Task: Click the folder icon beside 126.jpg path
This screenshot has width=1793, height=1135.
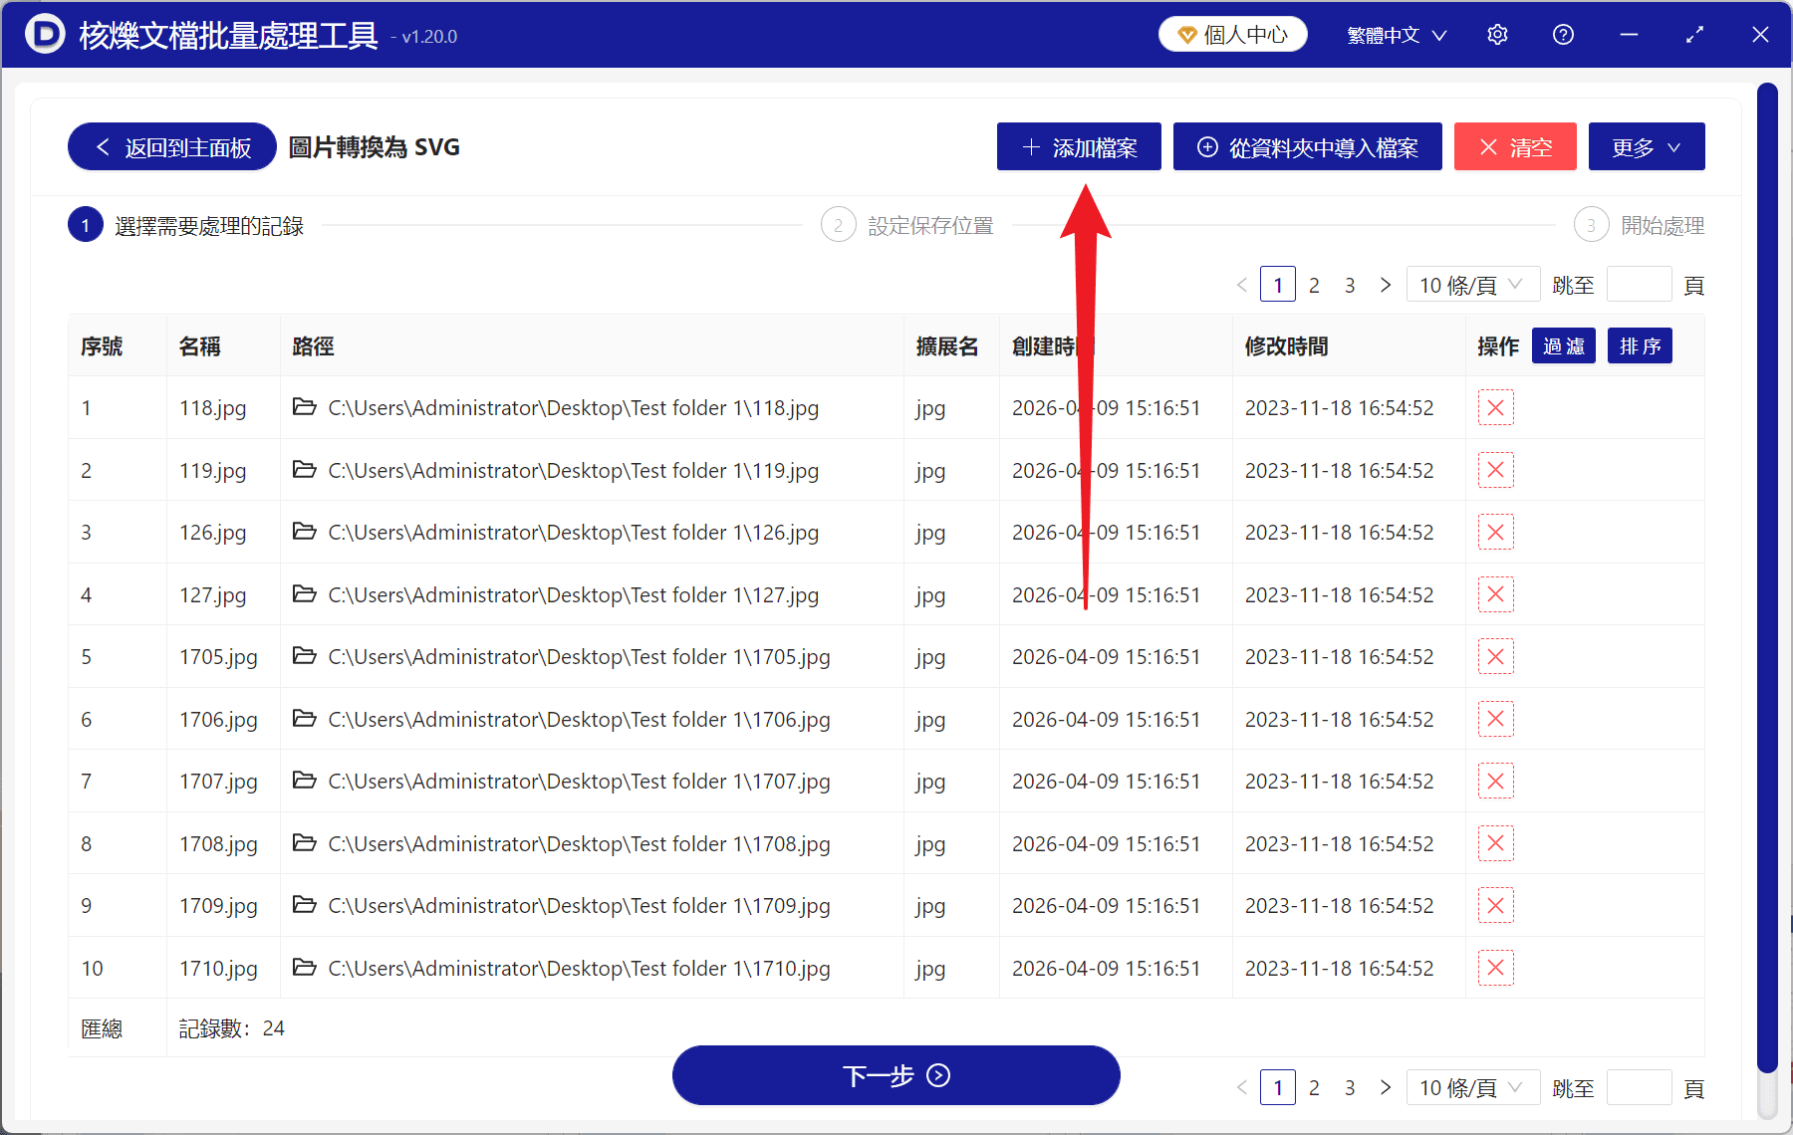Action: 305,532
